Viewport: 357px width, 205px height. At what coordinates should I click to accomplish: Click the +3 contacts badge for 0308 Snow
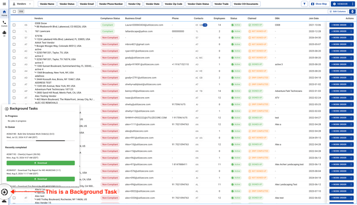click(x=205, y=25)
